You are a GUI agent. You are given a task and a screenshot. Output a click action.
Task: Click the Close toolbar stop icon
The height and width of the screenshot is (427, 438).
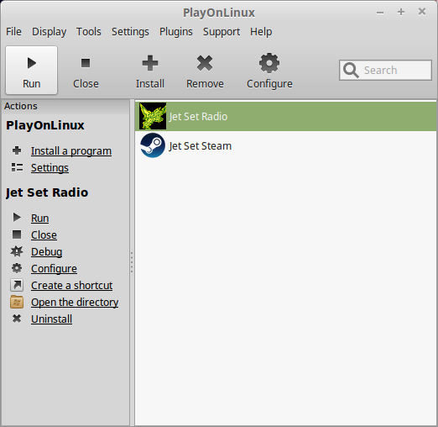pyautogui.click(x=86, y=63)
